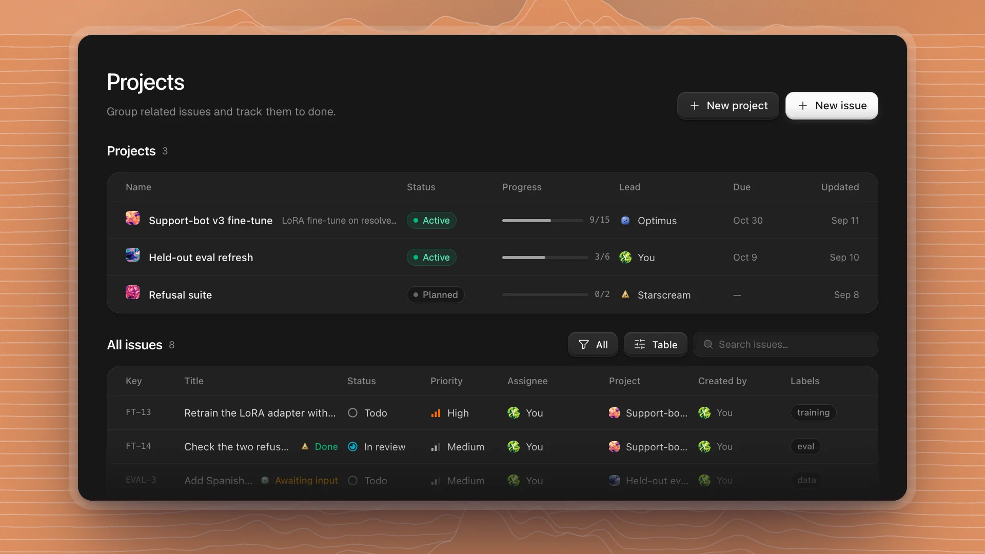Click the FT-13 issue key
Screen dimensions: 985x554
click(139, 412)
